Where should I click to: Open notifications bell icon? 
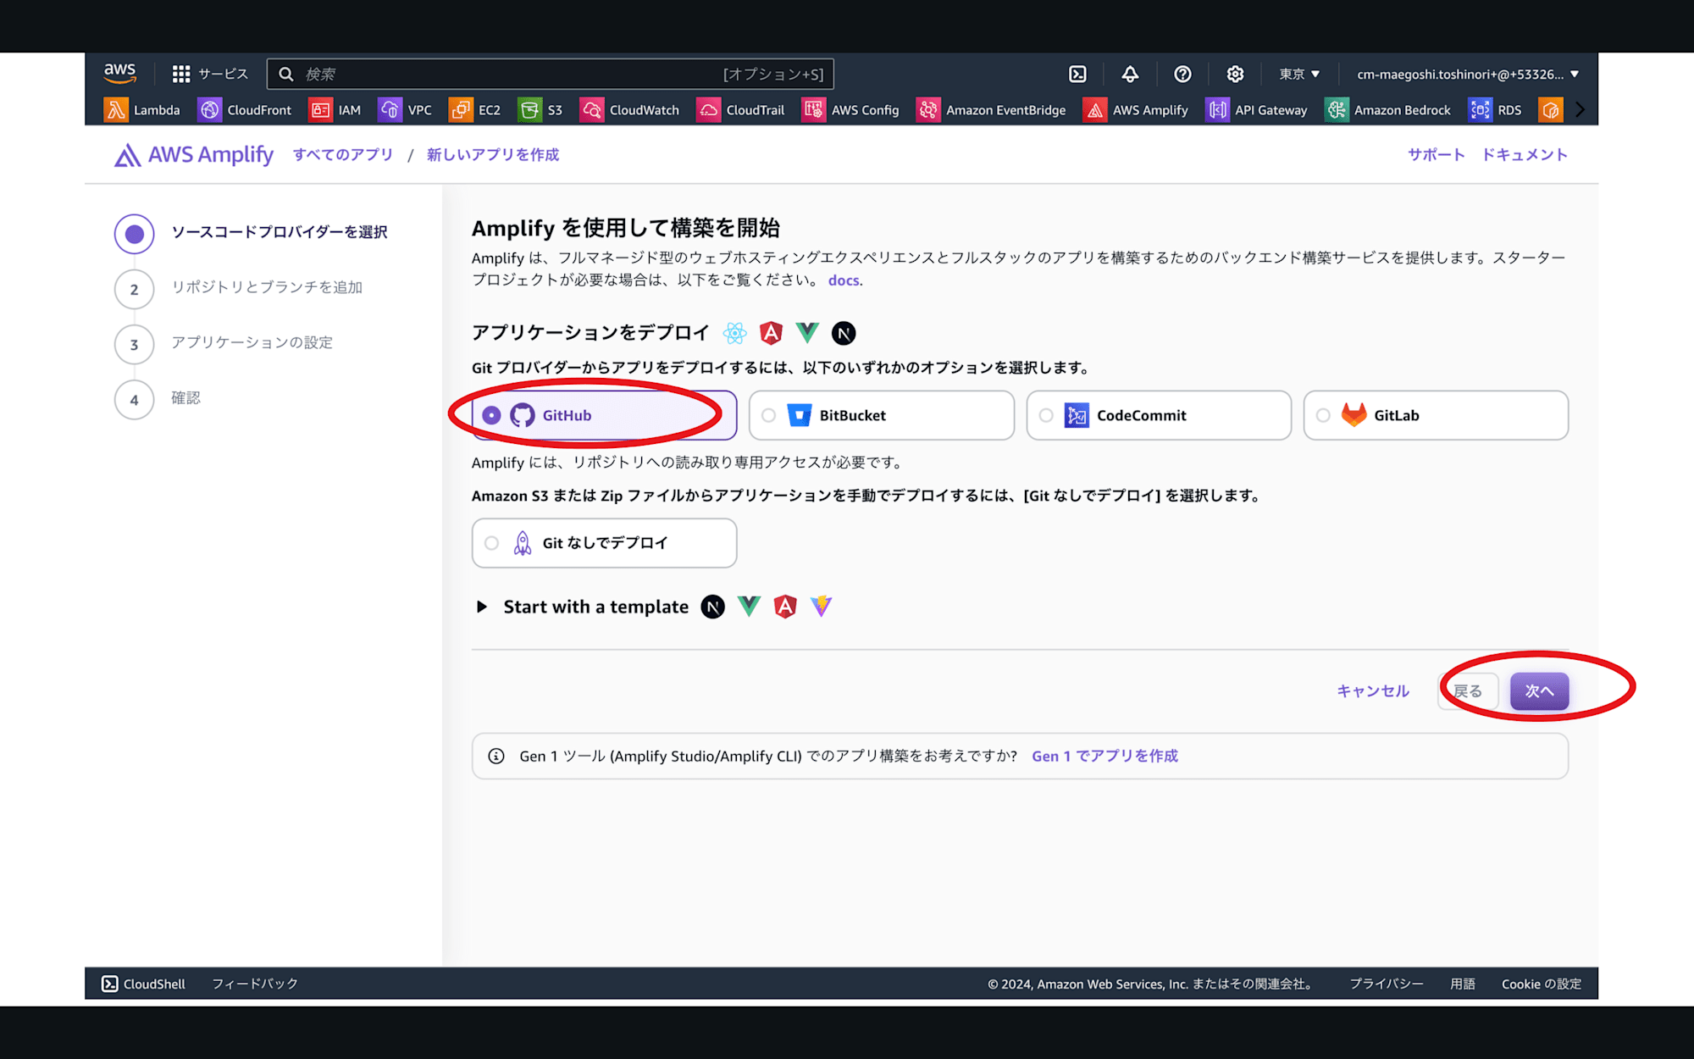tap(1130, 74)
